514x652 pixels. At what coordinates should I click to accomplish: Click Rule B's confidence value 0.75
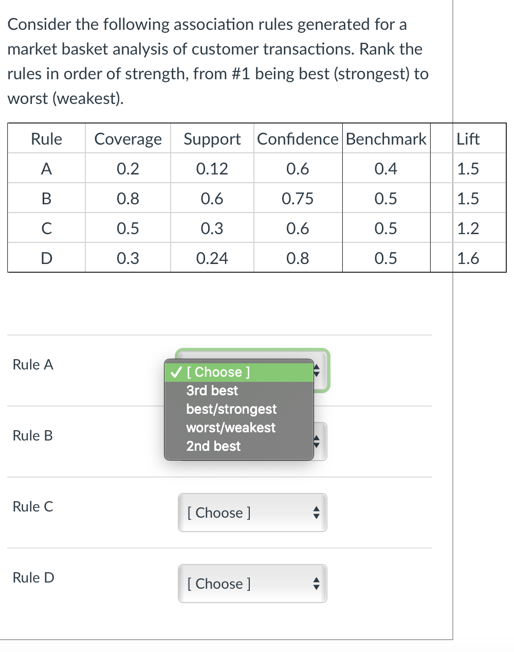(298, 199)
